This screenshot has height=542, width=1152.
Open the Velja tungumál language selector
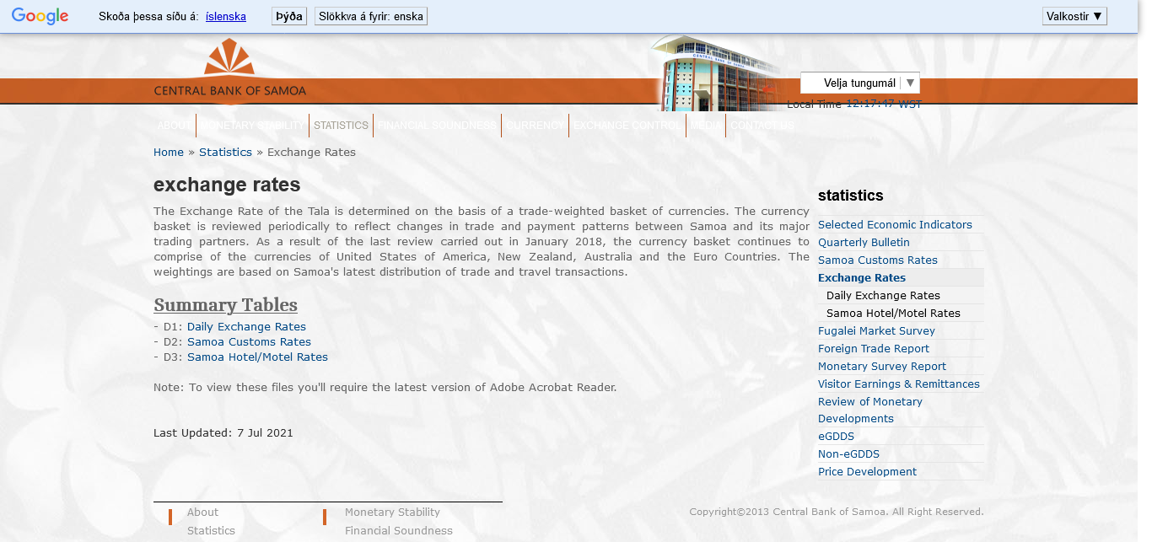(859, 83)
